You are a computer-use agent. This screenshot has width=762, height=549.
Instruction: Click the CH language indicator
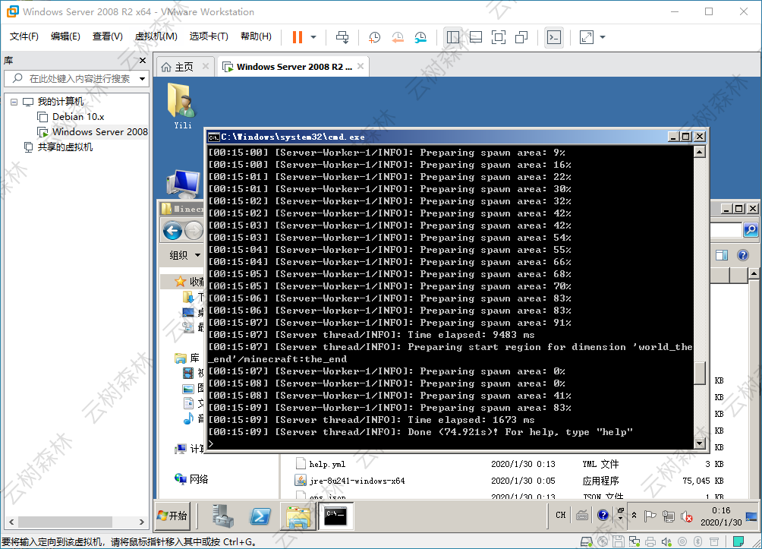(561, 515)
